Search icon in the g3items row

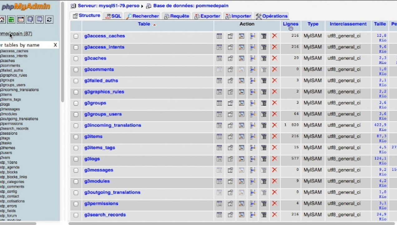(x=242, y=137)
